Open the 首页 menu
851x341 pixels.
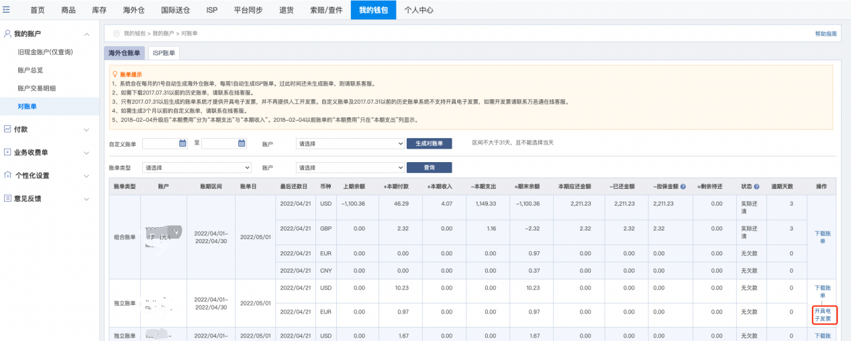click(38, 10)
